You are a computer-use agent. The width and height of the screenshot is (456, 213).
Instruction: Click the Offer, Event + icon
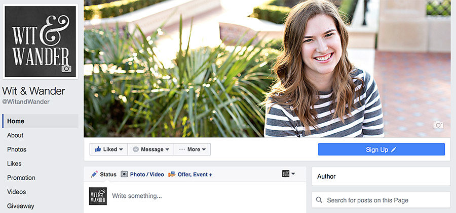click(172, 174)
